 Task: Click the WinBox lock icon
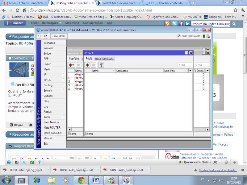pos(208,36)
